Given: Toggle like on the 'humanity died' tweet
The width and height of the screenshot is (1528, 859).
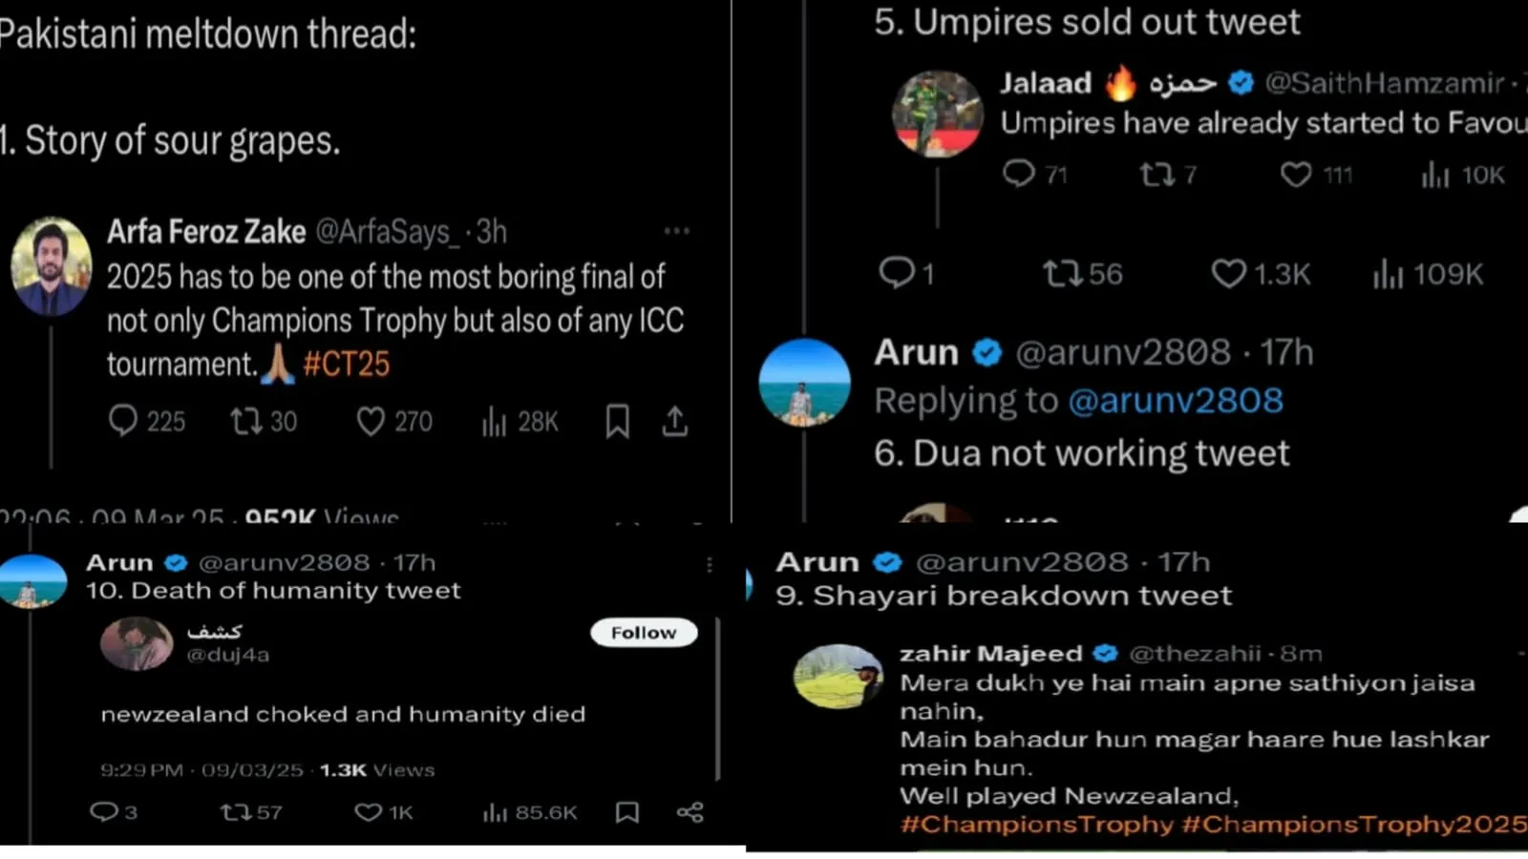Looking at the screenshot, I should pyautogui.click(x=367, y=812).
